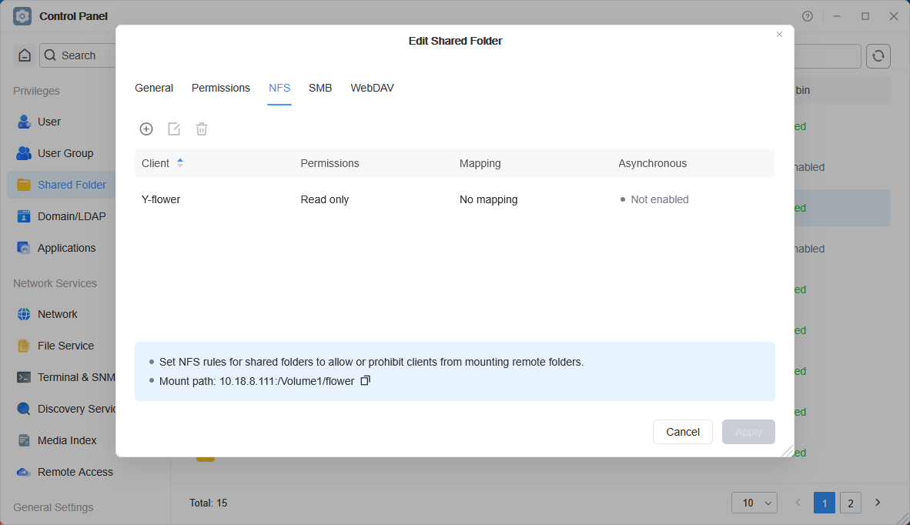
Task: Delete the Y-flower NFS rule
Action: coord(202,129)
